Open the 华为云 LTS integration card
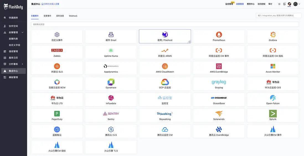Screen dimensions: 304x156 click(x=57, y=99)
